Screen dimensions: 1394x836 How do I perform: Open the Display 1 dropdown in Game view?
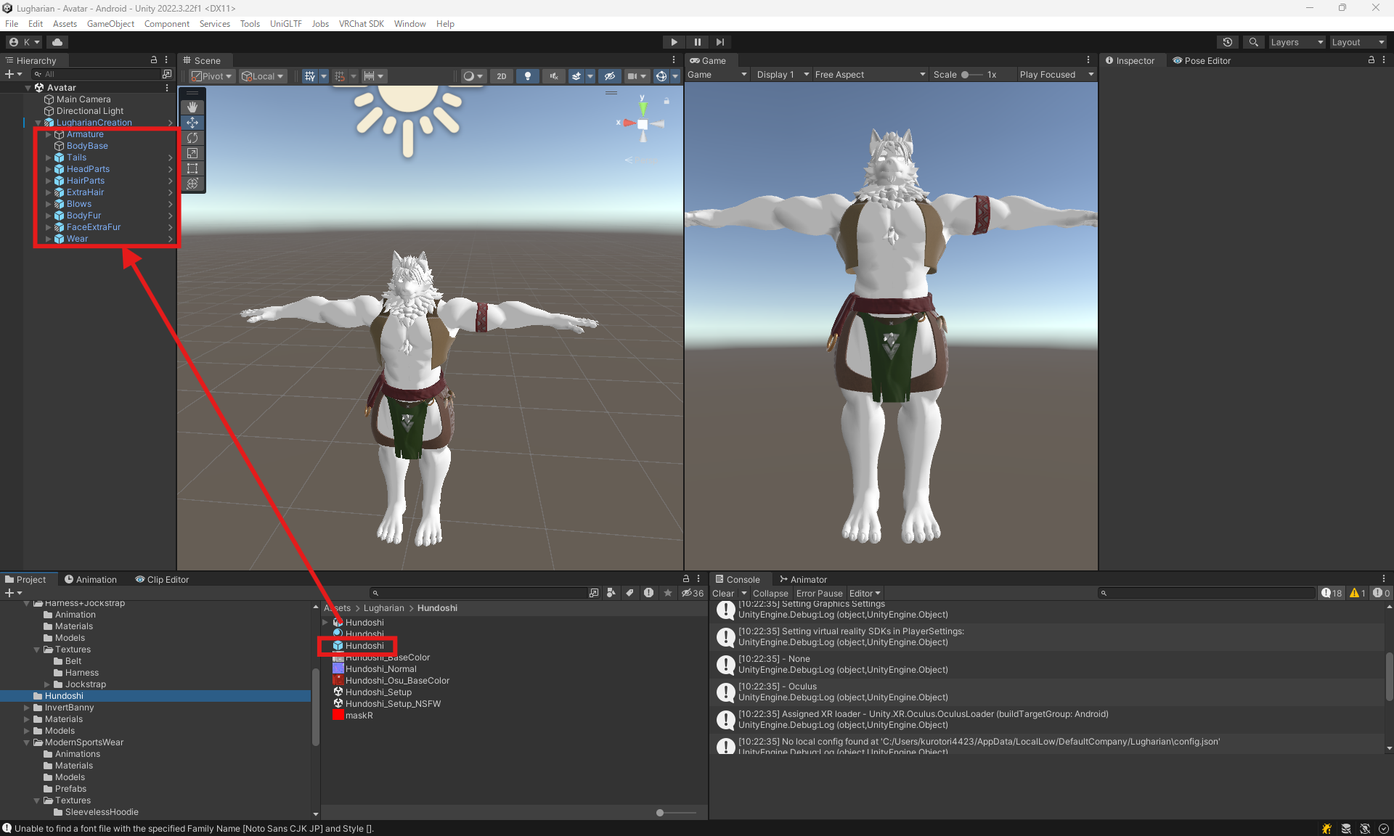click(x=783, y=75)
